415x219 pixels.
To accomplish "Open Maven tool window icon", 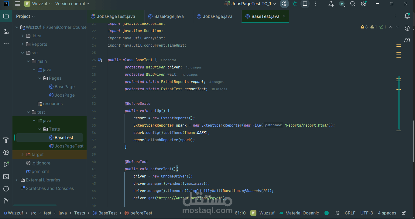I will [x=407, y=40].
